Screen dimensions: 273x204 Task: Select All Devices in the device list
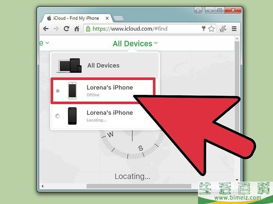(x=105, y=65)
